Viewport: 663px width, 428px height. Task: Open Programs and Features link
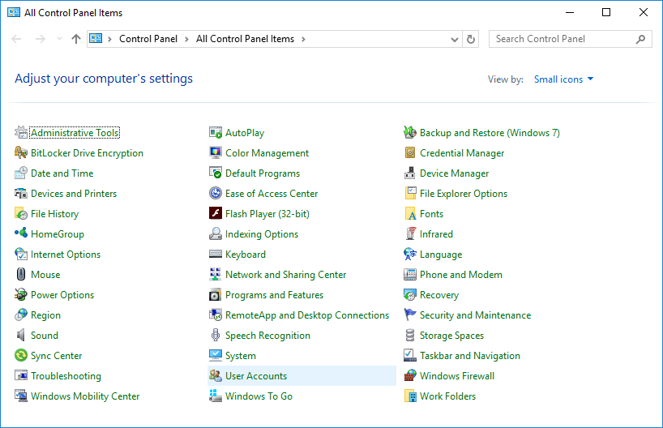275,295
